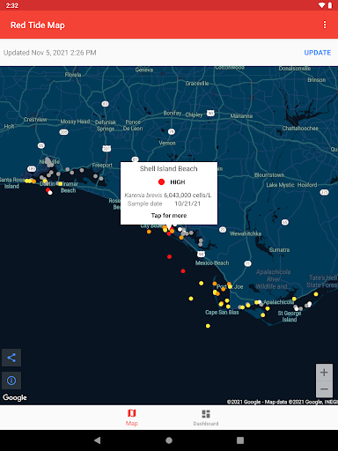
Task: Tap the Android recent apps square
Action: pos(240,440)
